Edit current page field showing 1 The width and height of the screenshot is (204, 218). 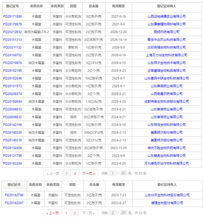(113, 173)
